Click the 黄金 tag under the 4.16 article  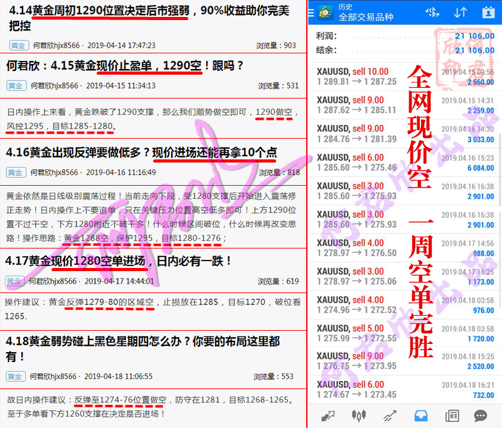[x=16, y=172]
